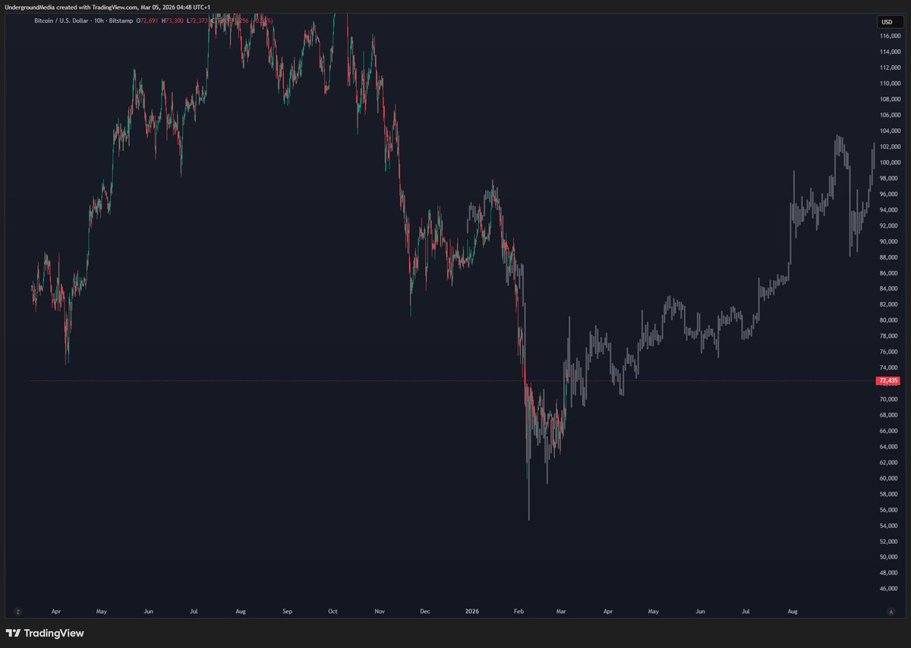
Task: Select the 72,435 current price label
Action: click(887, 380)
